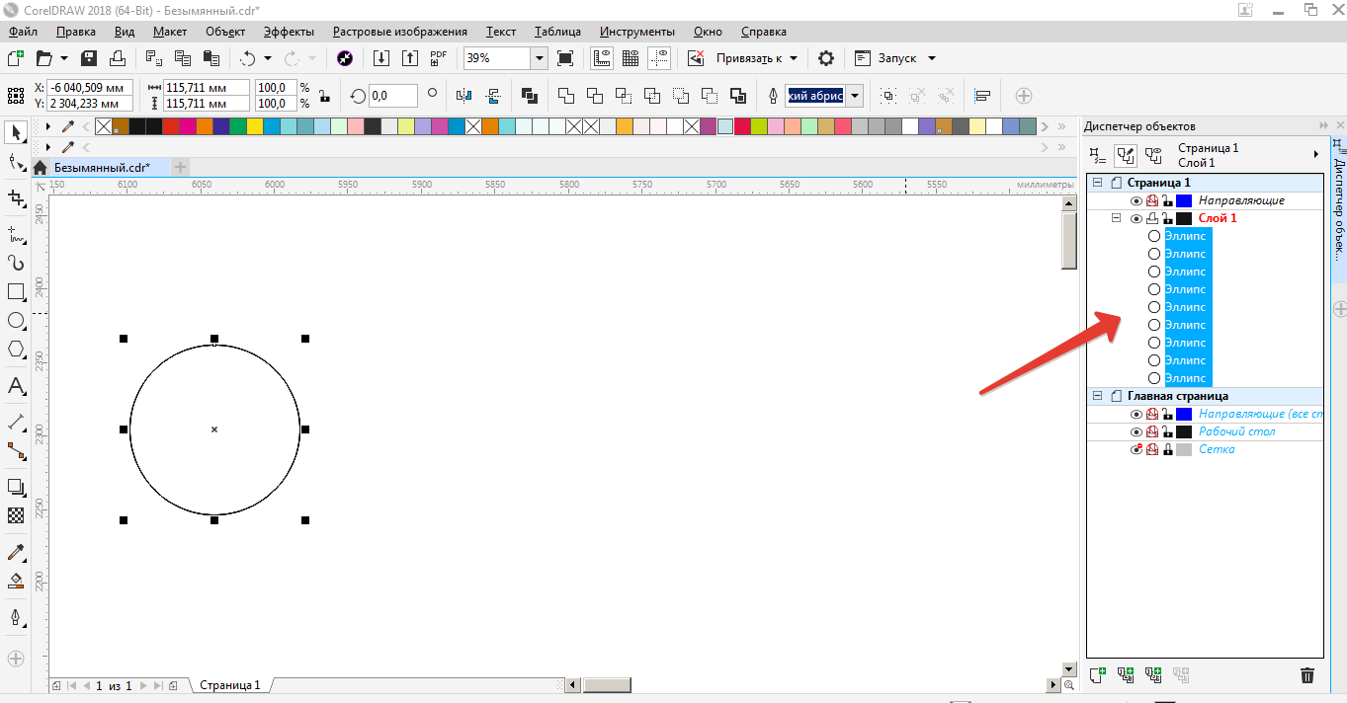Select the Ellipse tool in toolbox
1347x703 pixels.
[16, 321]
